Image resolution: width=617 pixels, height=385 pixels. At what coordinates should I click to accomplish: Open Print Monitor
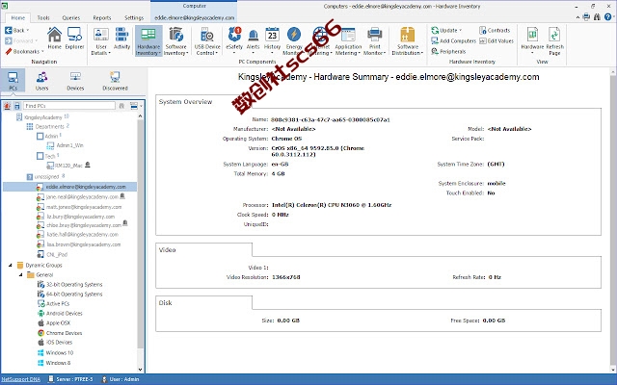pos(374,40)
